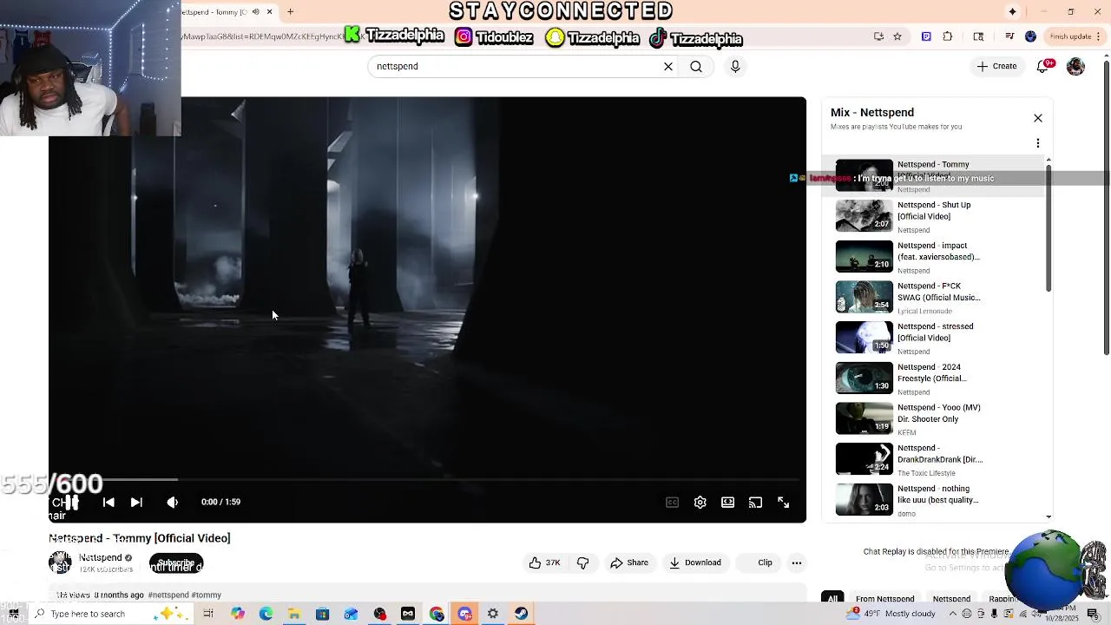Show hidden system tray icons chevron
Image resolution: width=1111 pixels, height=625 pixels.
[952, 614]
